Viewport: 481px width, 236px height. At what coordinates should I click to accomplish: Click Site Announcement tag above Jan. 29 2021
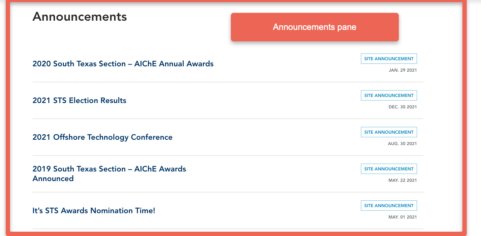pyautogui.click(x=389, y=59)
